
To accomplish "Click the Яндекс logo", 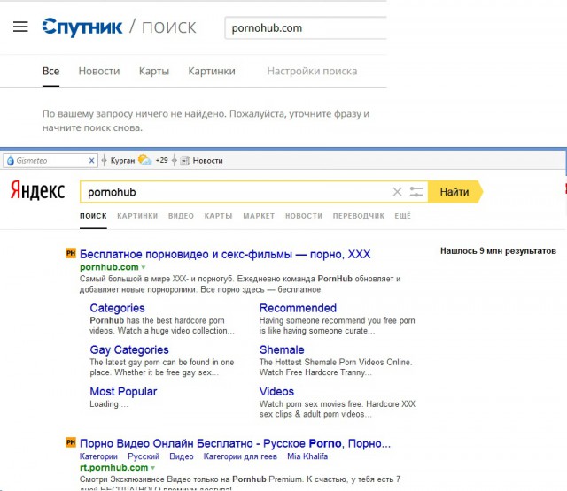I will [37, 190].
